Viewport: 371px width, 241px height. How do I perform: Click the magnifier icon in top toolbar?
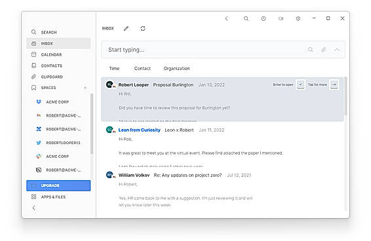(x=246, y=18)
